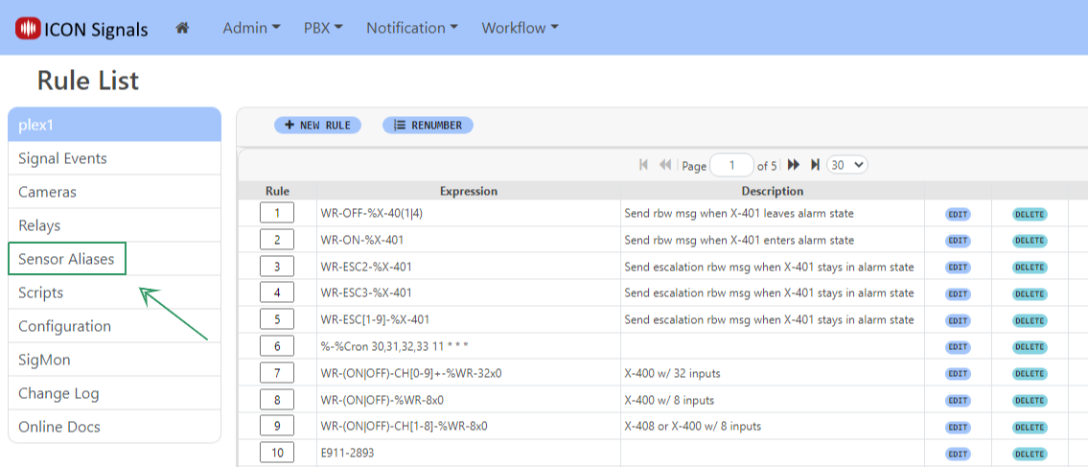Open rule number 7 box
This screenshot has height=467, width=1088.
277,372
